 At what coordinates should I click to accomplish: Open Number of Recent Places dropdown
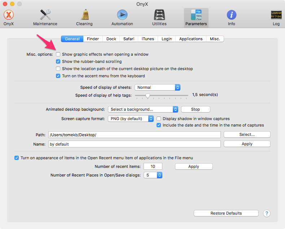pos(153,175)
